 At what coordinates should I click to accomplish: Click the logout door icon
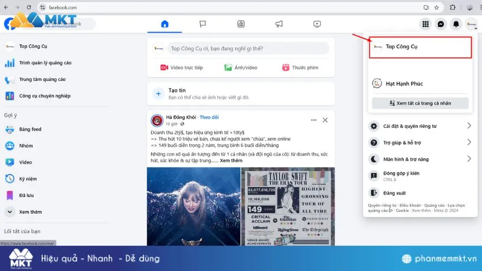[x=374, y=193]
